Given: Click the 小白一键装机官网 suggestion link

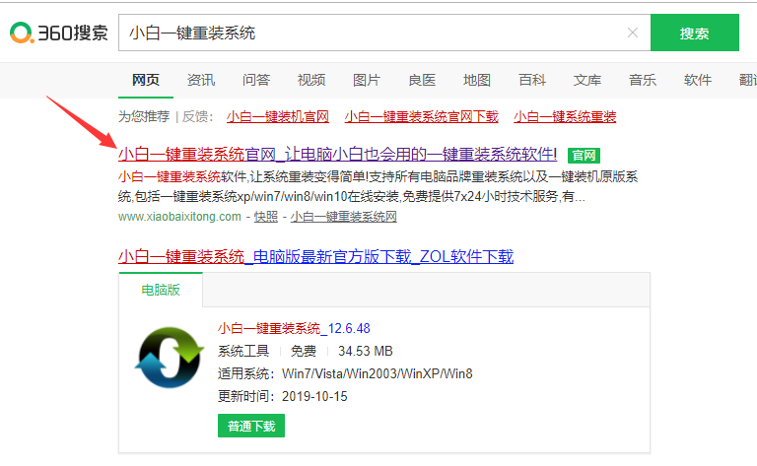Looking at the screenshot, I should click(x=278, y=116).
